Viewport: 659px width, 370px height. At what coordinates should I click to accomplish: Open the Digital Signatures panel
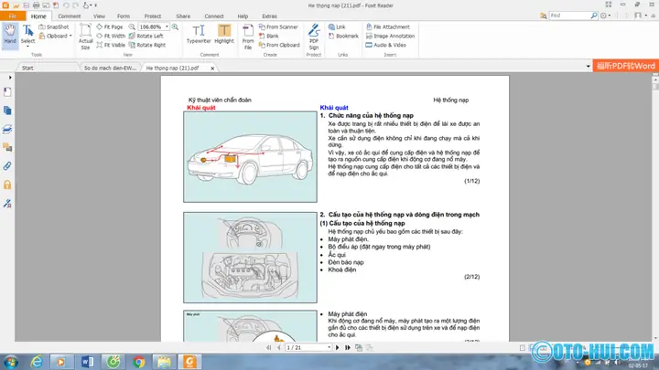click(x=7, y=204)
